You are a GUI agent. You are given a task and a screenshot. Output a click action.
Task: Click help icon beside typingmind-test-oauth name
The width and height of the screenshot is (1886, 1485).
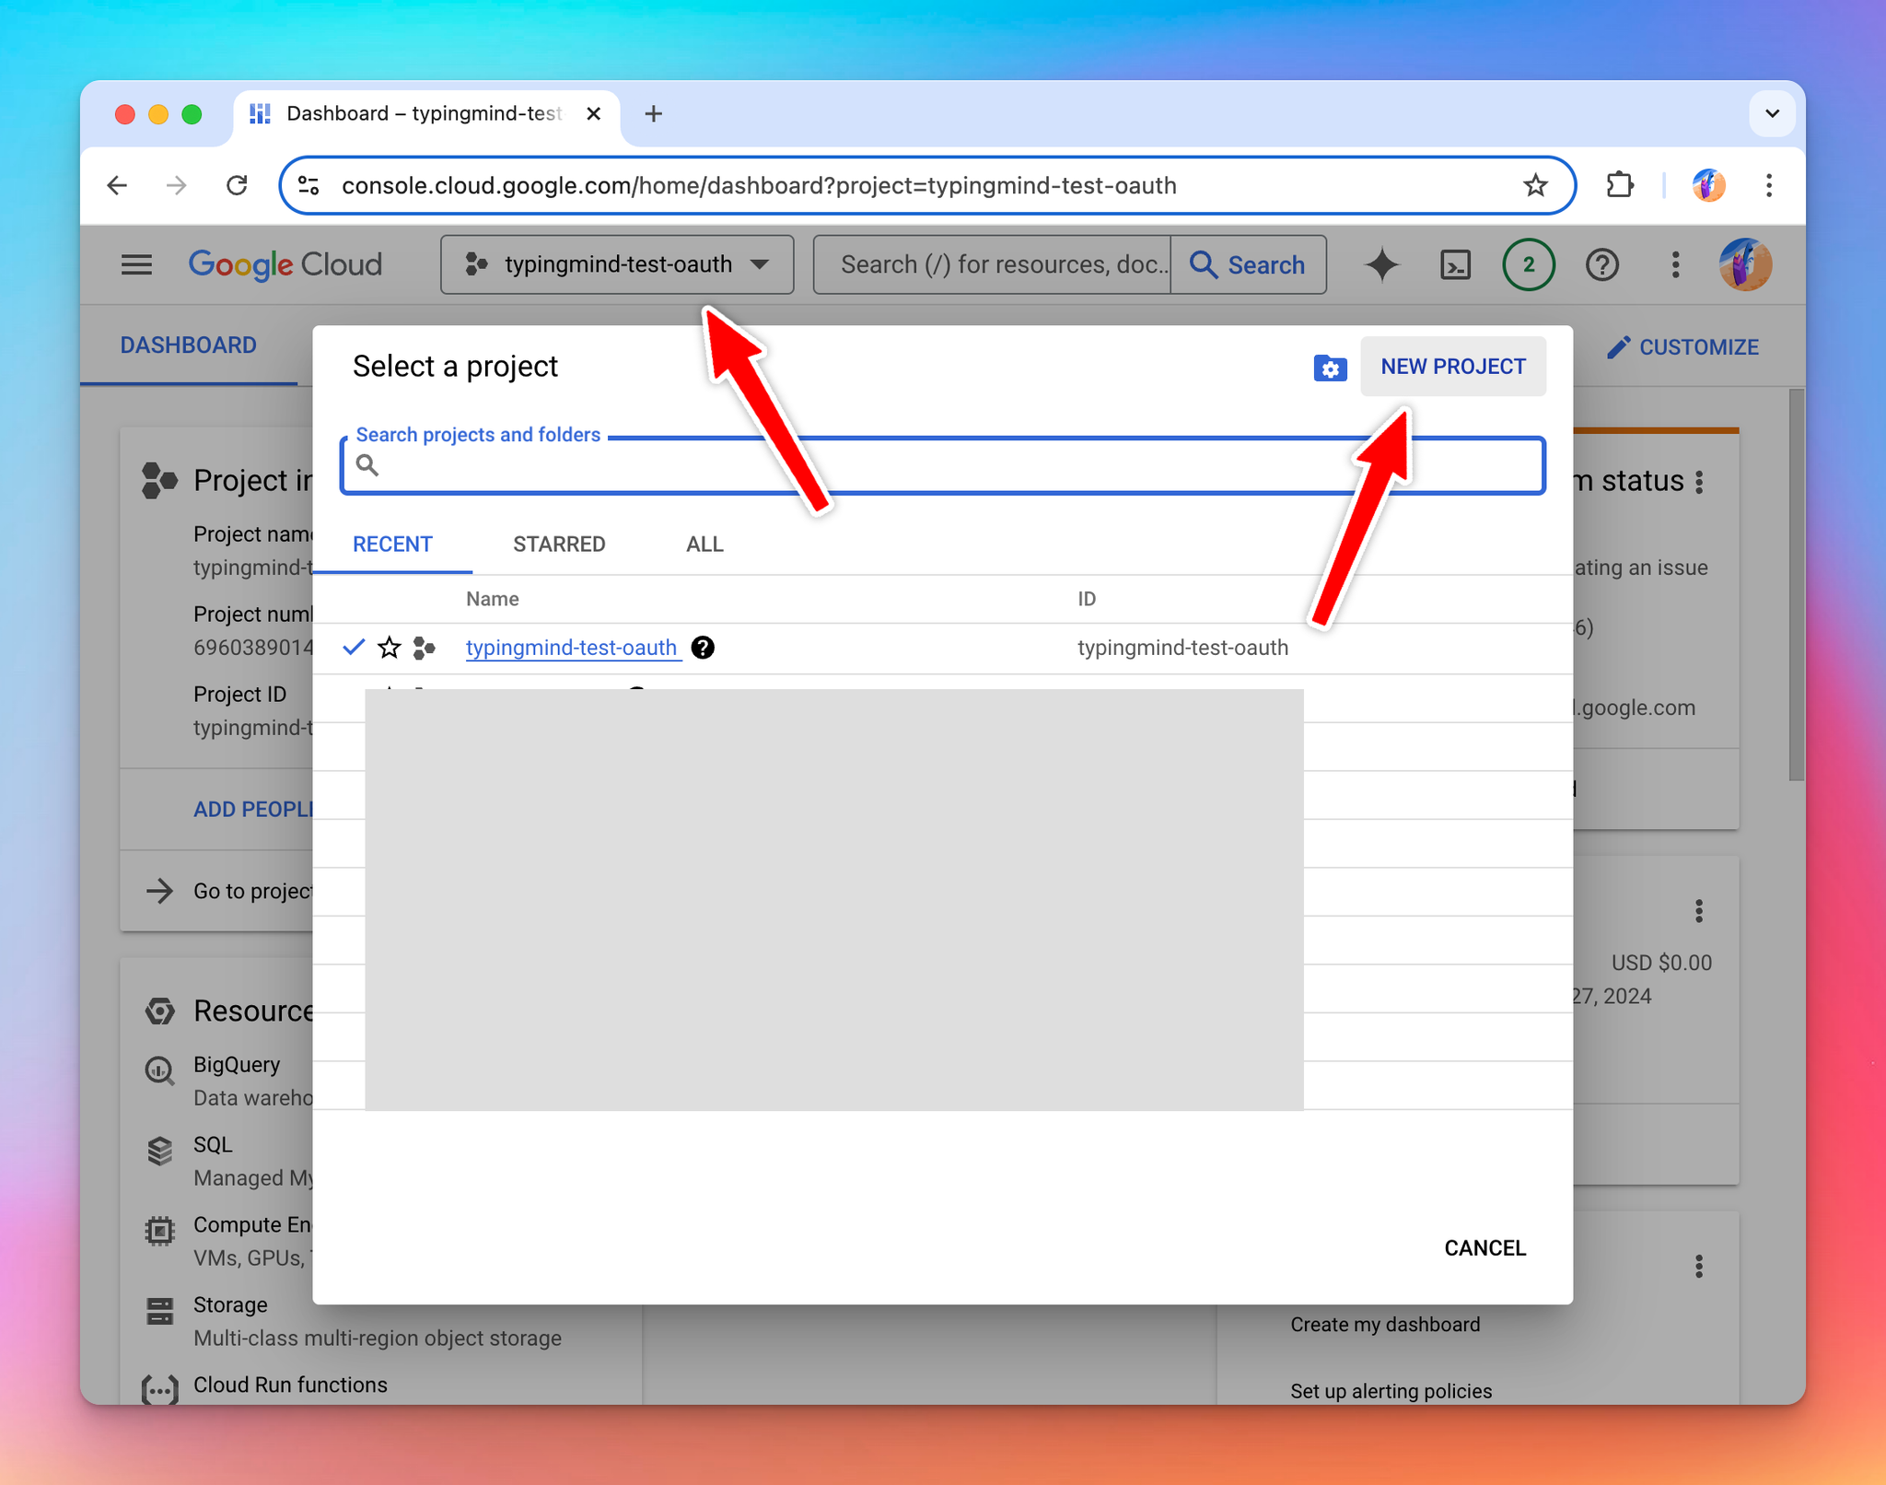point(703,648)
